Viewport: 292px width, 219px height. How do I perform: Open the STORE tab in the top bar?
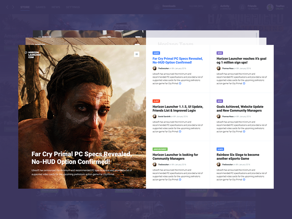(x=25, y=7)
